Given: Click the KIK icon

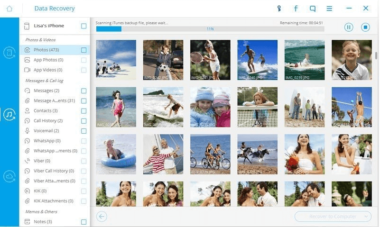Looking at the screenshot, I should pyautogui.click(x=27, y=191).
